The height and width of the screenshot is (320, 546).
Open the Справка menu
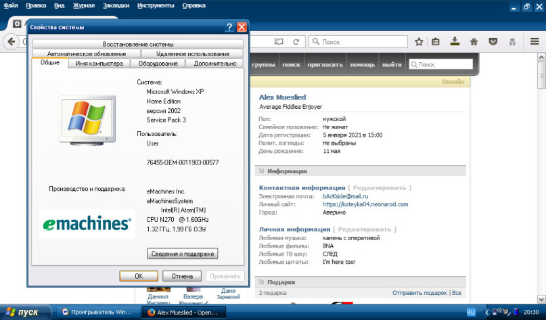coord(194,5)
